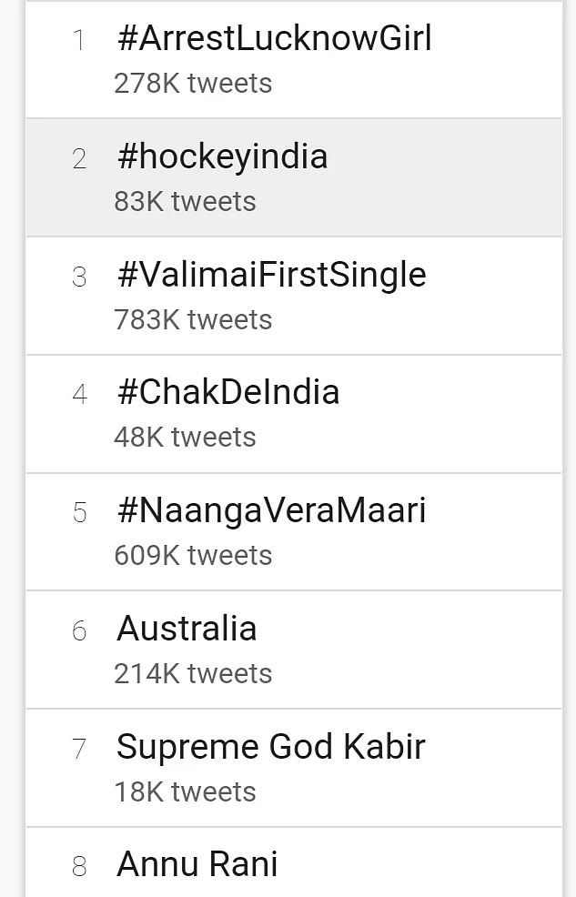Viewport: 576px width, 897px height.
Task: Click the 18K tweets count
Action: (x=185, y=792)
